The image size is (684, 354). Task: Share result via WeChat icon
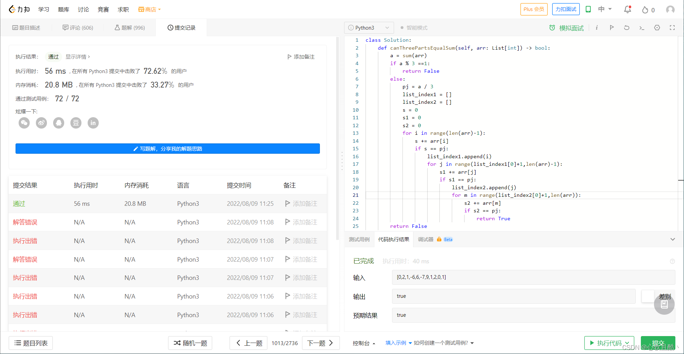click(x=24, y=123)
